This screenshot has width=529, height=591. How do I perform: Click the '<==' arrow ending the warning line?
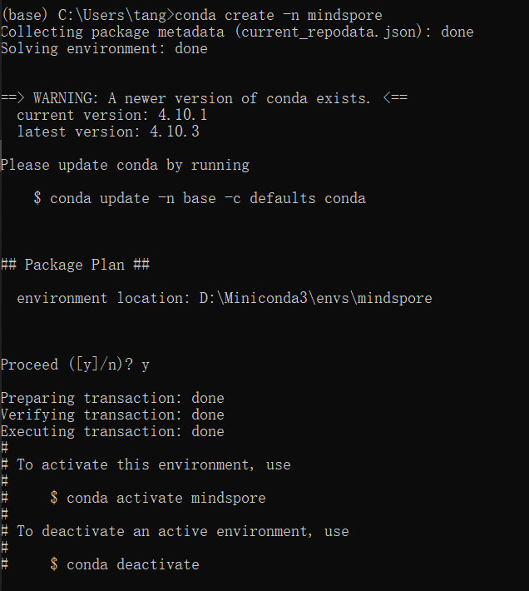click(x=395, y=98)
